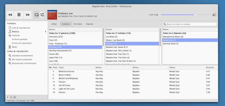Image resolution: width=225 pixels, height=106 pixels.
Task: Sort tracks by Pista column
Action: pyautogui.click(x=55, y=68)
